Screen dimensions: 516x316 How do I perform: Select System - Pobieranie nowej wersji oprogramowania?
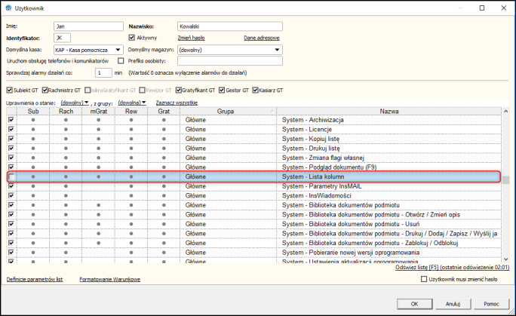tap(351, 253)
